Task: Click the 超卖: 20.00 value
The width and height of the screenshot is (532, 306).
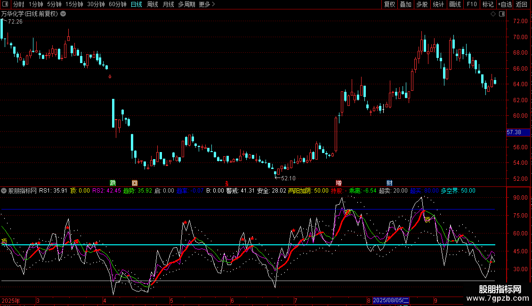Action: coord(393,191)
